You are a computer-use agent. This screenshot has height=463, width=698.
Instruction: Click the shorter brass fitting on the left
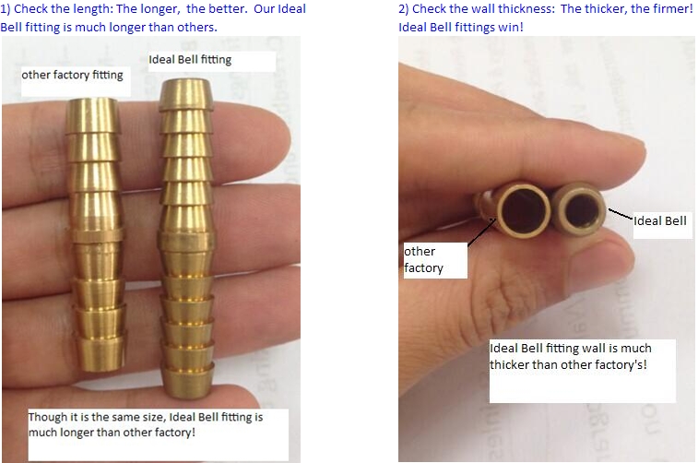coord(96,233)
